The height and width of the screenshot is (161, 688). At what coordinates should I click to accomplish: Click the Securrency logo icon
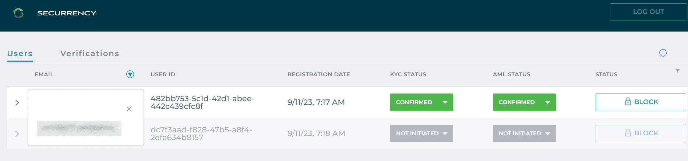18,13
